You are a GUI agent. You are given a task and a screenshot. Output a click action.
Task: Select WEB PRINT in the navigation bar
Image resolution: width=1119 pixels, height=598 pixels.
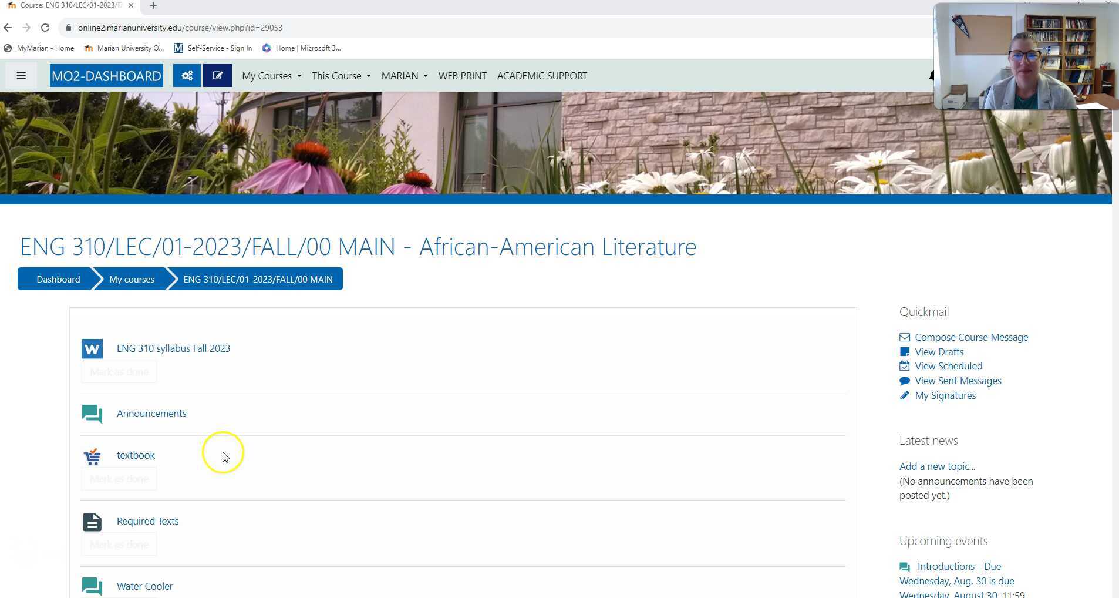coord(462,75)
